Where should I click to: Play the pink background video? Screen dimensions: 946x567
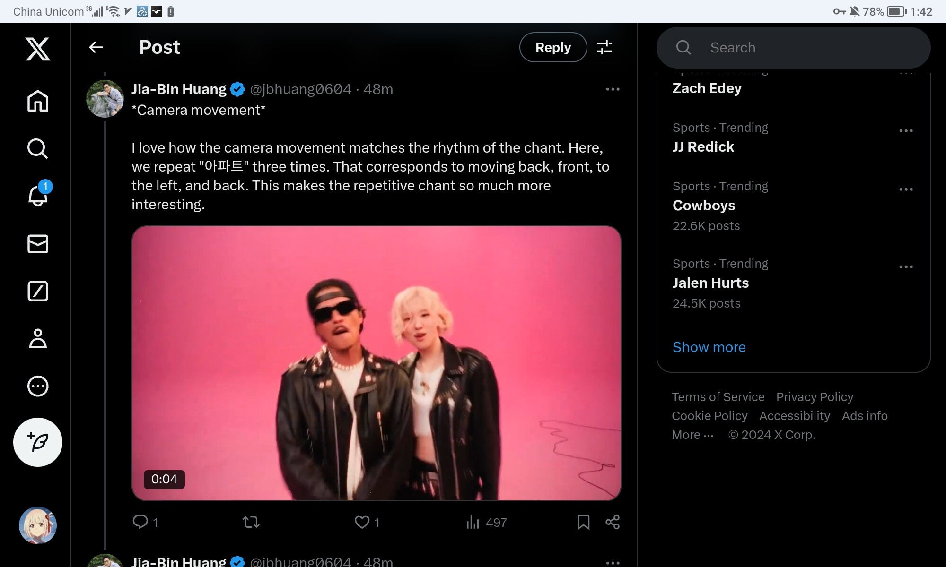(376, 363)
